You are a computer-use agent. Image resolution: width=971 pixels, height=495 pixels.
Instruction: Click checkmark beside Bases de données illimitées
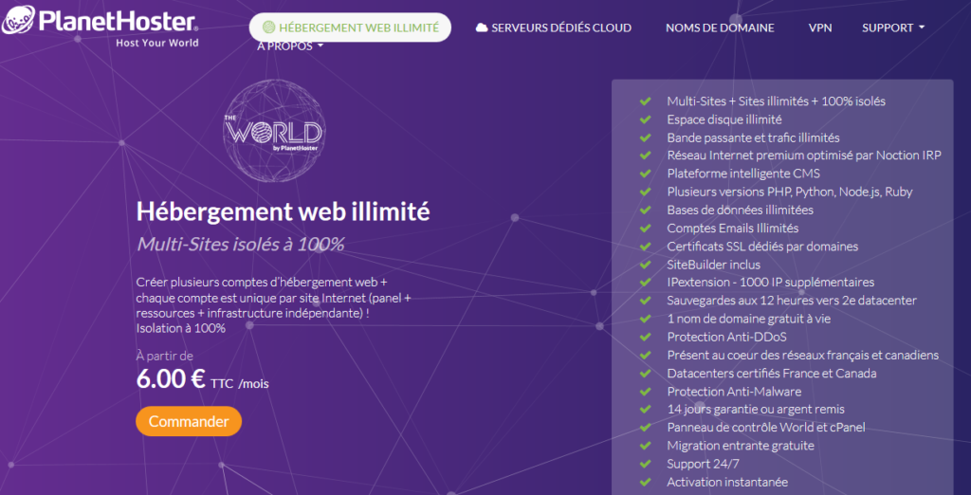(645, 210)
